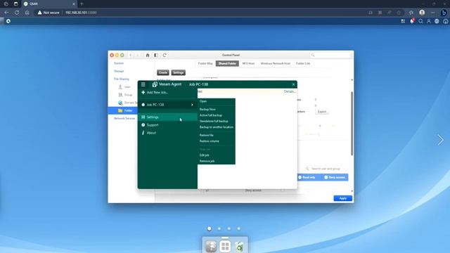Click the Control Panel search field
The width and height of the screenshot is (450, 253).
coord(330,55)
